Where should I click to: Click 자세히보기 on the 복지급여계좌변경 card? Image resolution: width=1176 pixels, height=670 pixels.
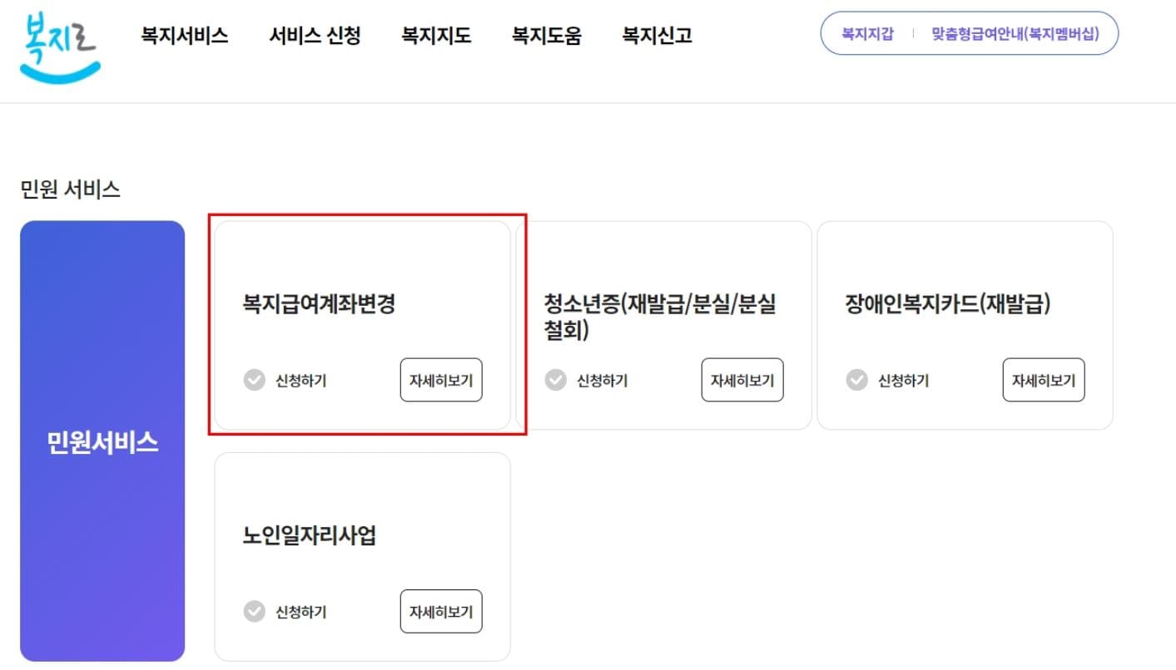click(441, 380)
